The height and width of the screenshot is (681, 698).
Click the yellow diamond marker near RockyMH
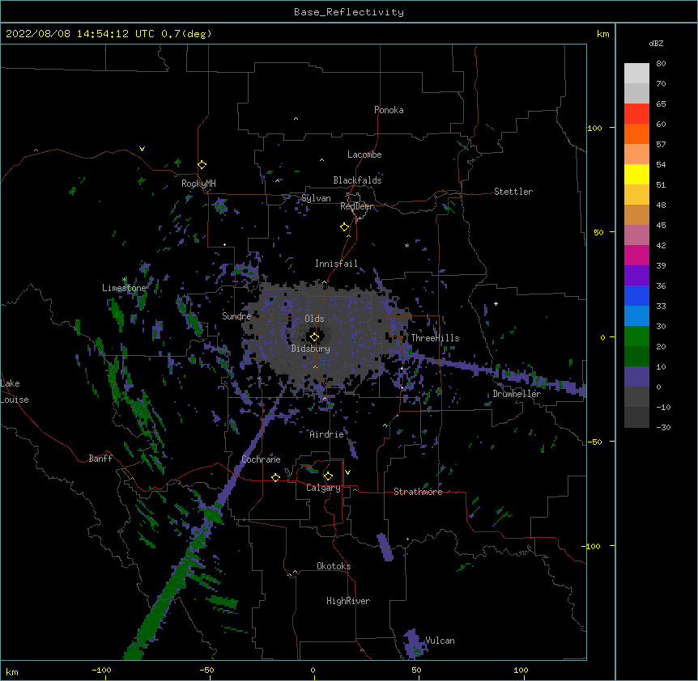(x=202, y=165)
